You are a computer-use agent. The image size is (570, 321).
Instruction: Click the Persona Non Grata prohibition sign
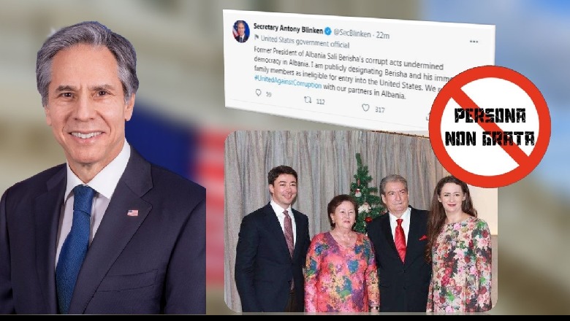(x=490, y=127)
